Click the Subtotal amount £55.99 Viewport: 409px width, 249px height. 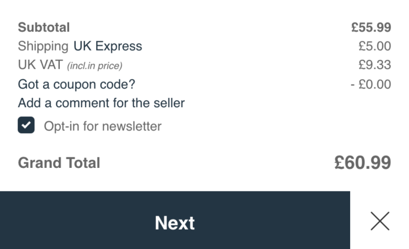[371, 28]
